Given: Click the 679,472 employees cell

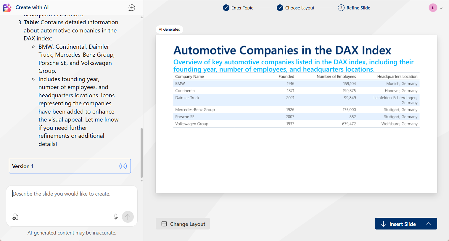Looking at the screenshot, I should pos(349,124).
